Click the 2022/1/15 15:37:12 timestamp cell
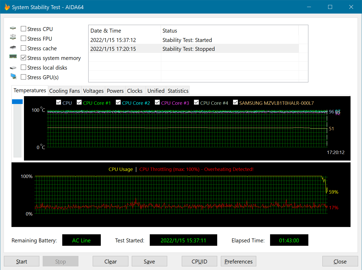Screen dimensions: 362x270 coord(113,40)
